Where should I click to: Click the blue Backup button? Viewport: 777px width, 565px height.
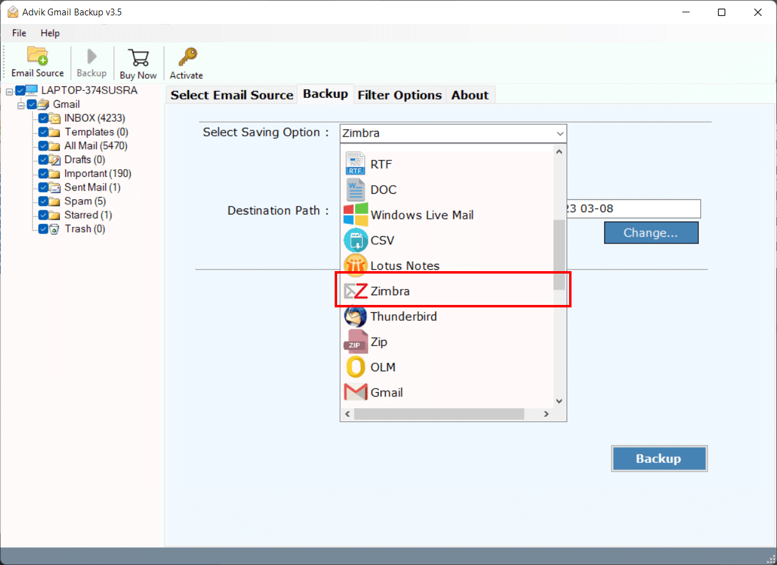(x=659, y=459)
